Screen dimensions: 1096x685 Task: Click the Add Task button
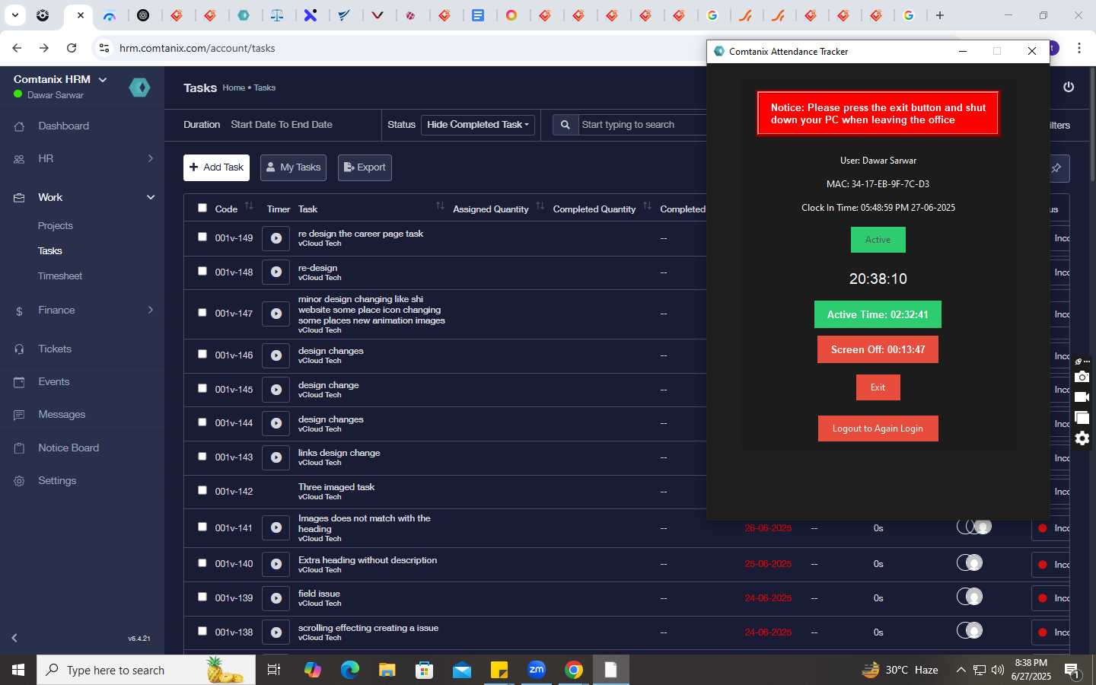click(x=216, y=167)
